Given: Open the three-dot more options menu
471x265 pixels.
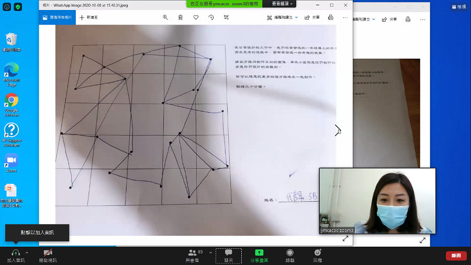Looking at the screenshot, I should (345, 17).
